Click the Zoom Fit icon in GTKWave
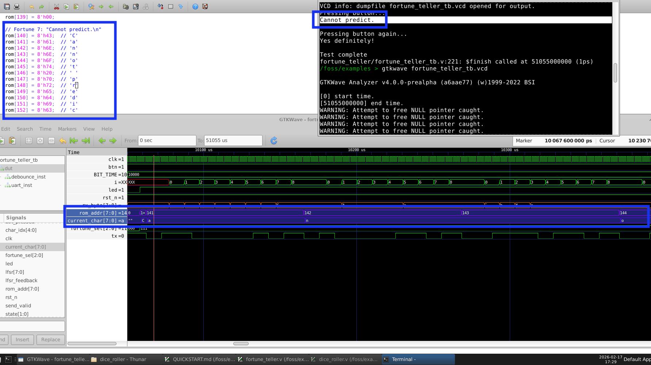Image resolution: width=651 pixels, height=365 pixels. [x=29, y=141]
